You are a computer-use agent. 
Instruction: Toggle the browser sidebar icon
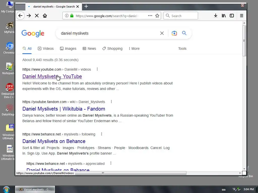pyautogui.click(x=232, y=16)
